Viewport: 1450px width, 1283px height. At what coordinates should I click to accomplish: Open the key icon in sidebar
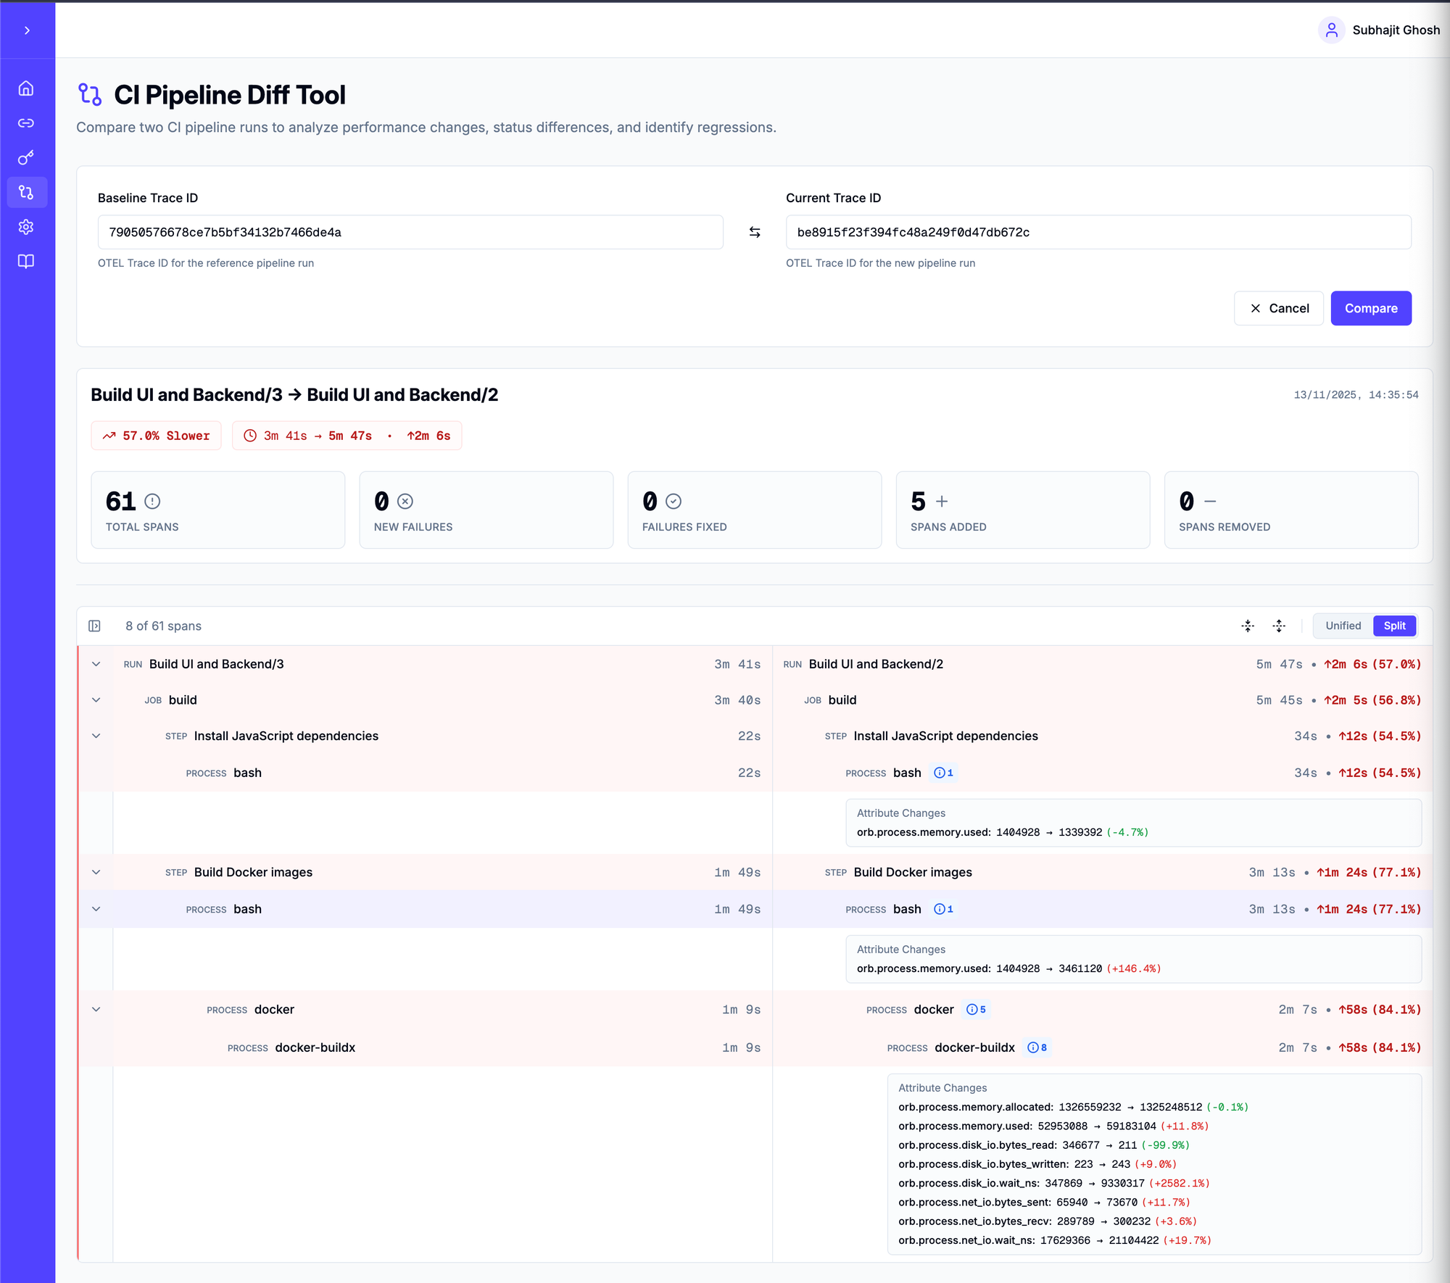26,157
